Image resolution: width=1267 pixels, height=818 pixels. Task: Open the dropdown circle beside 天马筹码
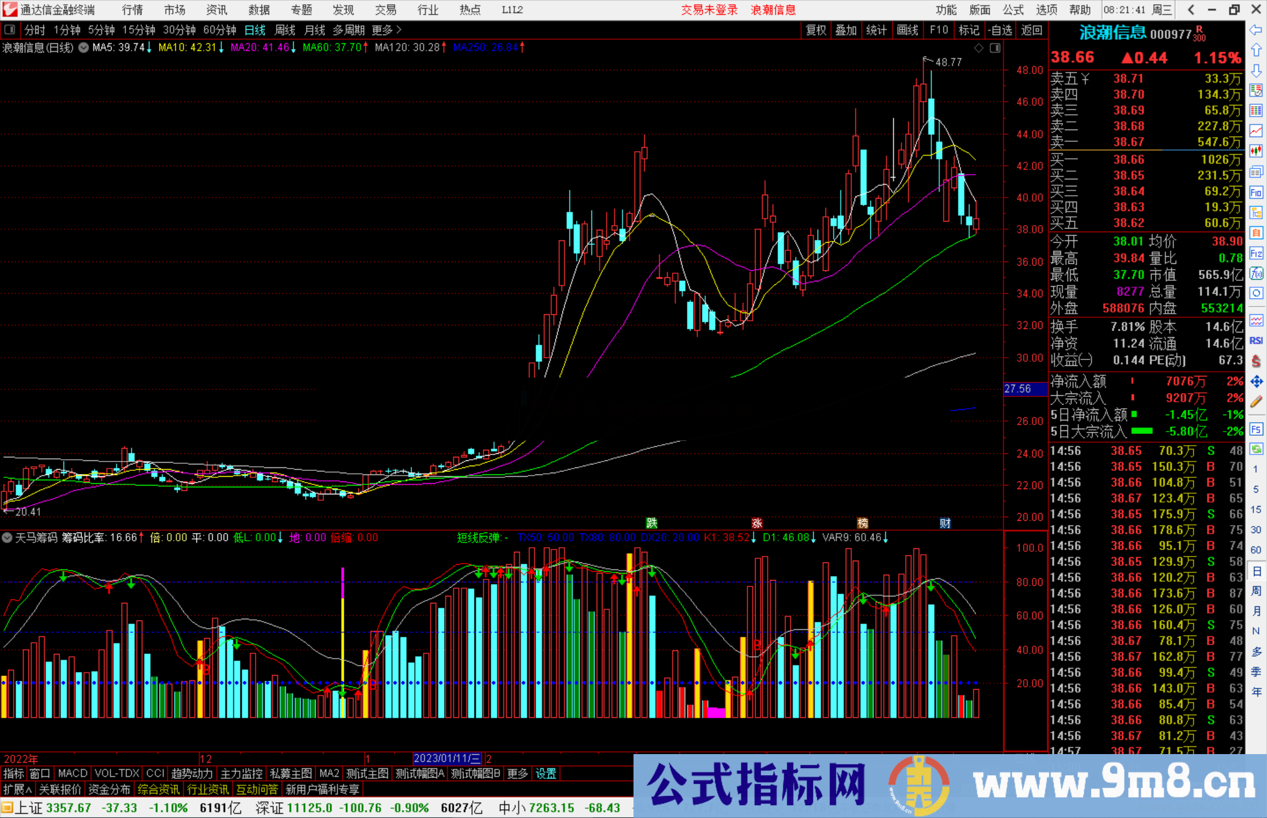tap(7, 537)
